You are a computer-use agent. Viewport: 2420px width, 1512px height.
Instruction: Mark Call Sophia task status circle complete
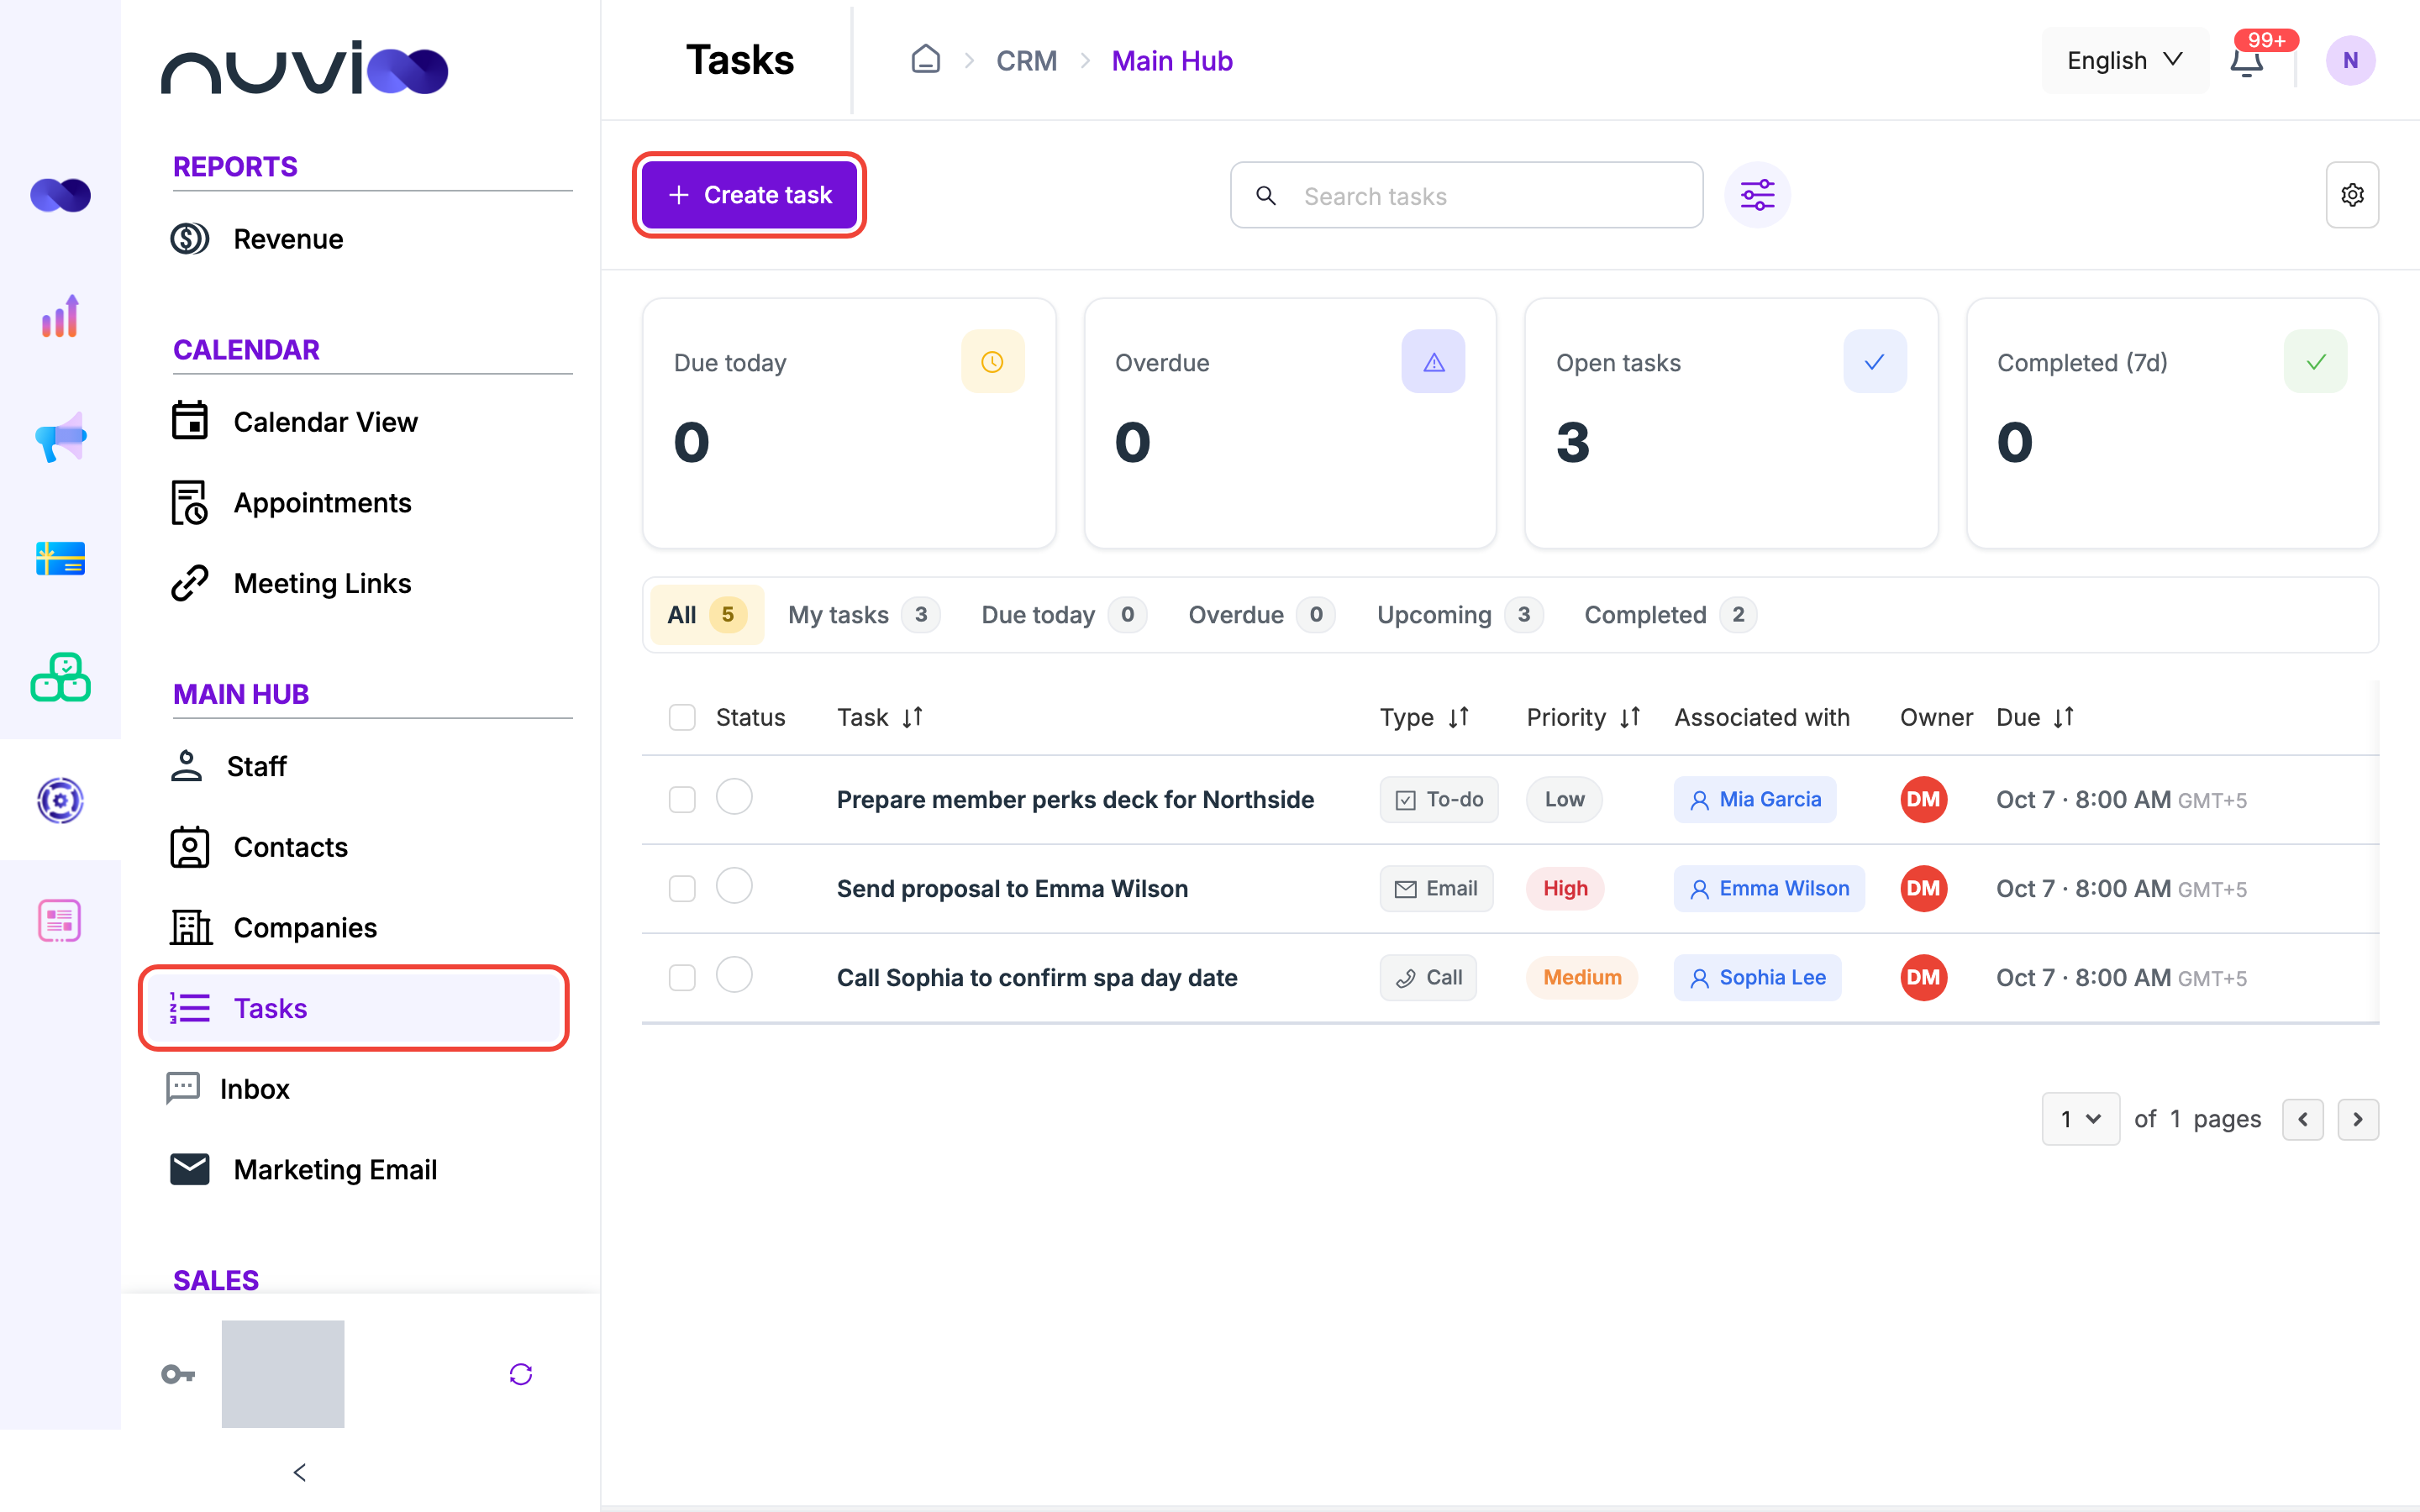click(x=734, y=975)
